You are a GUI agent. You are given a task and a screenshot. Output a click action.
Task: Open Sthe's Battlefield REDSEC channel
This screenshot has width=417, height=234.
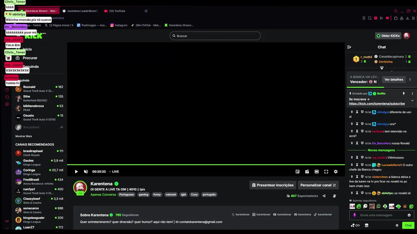pos(39,98)
